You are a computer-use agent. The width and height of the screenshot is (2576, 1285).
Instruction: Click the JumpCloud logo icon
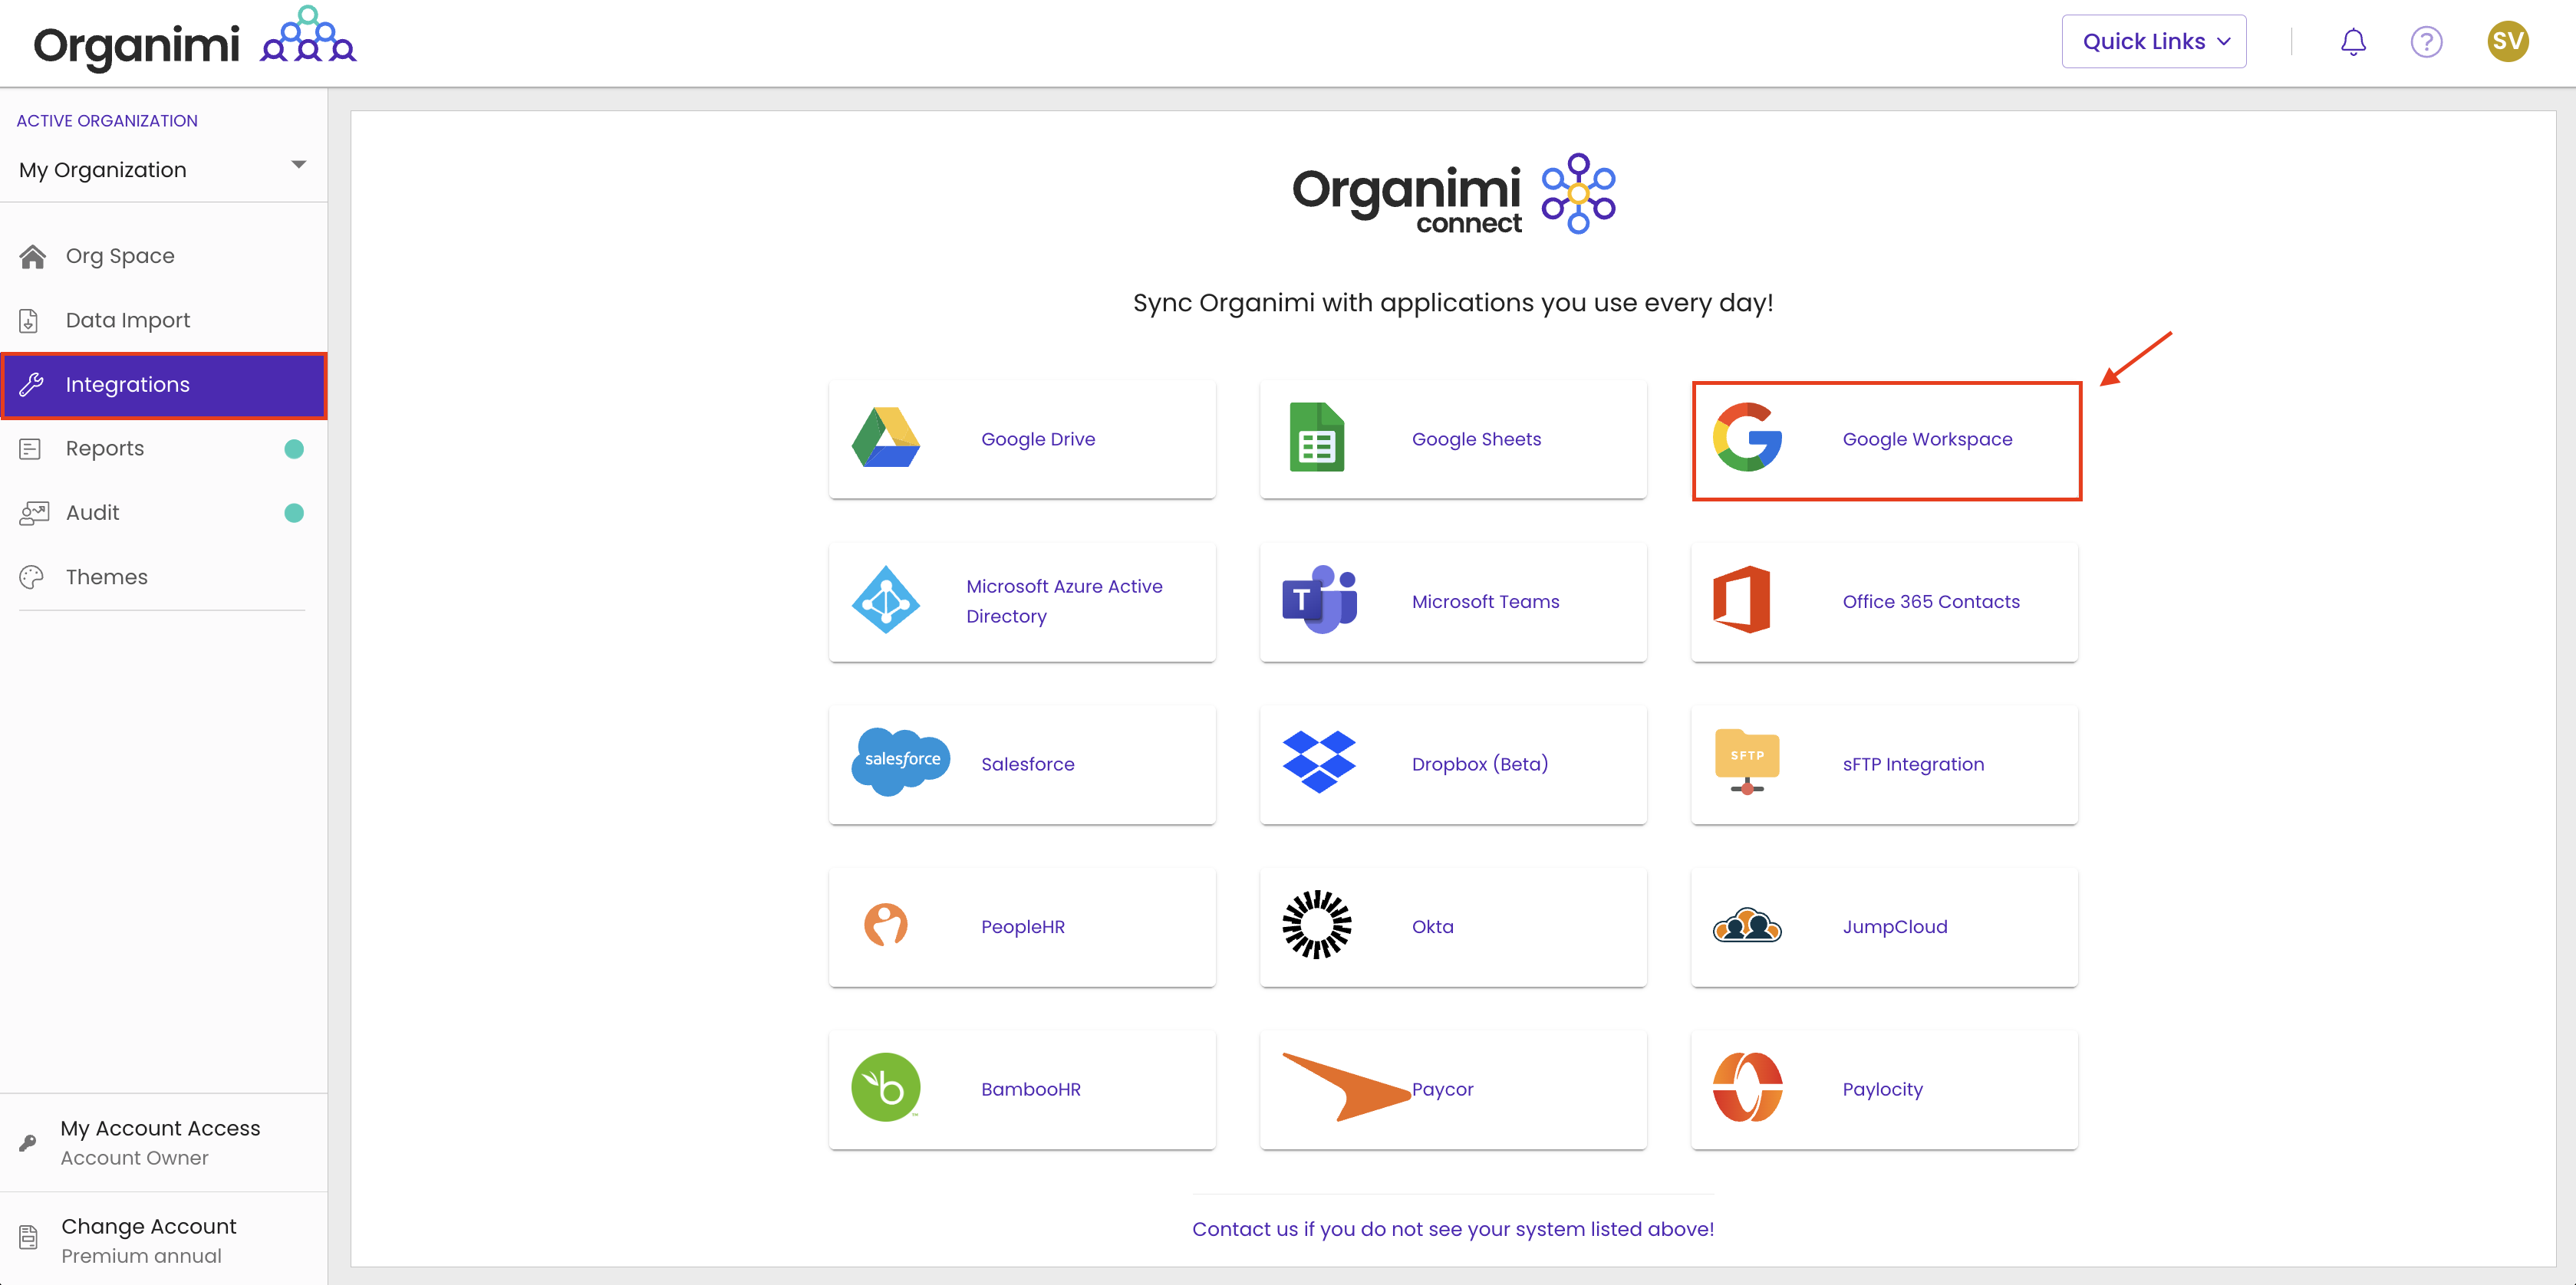(1747, 925)
